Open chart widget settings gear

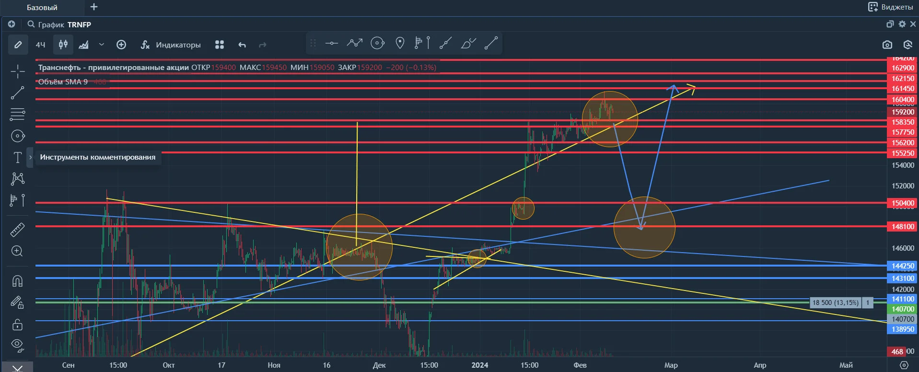click(902, 24)
